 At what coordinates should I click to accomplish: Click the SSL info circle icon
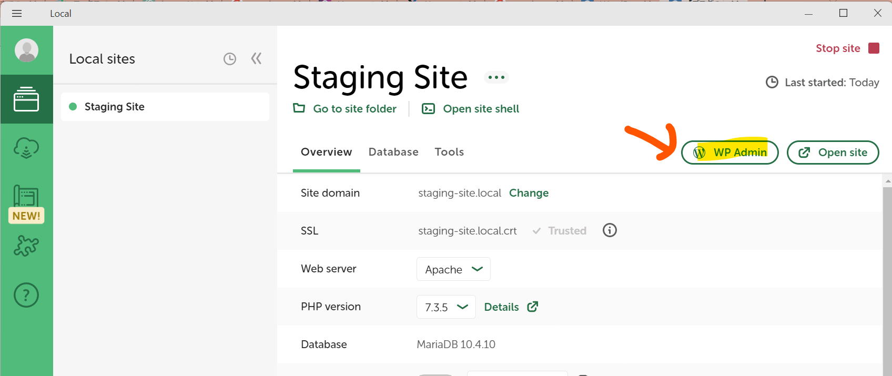[610, 230]
